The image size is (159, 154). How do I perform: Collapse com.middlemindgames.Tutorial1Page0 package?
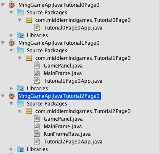[x=20, y=58]
